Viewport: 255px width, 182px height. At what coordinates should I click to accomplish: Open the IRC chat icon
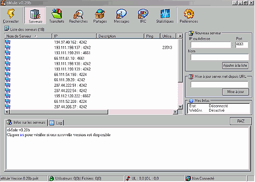[x=143, y=14]
